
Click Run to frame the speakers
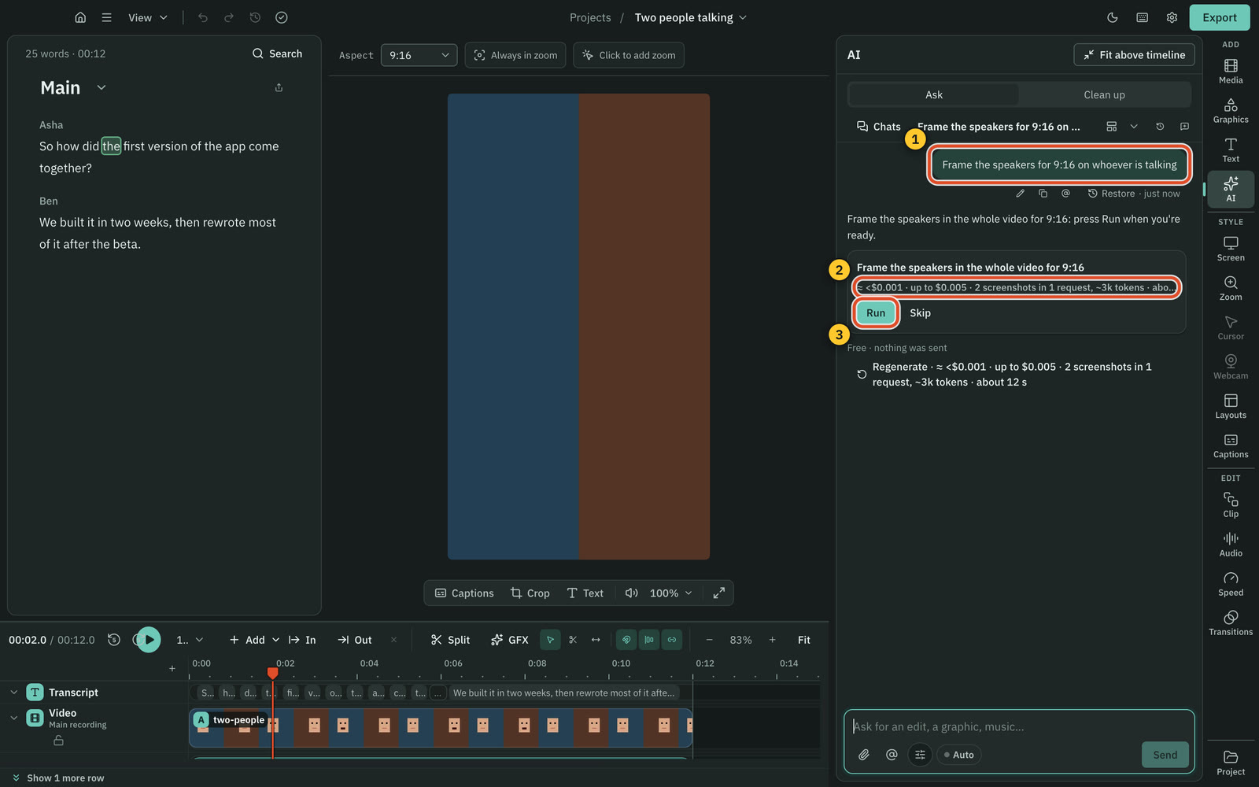coord(876,312)
